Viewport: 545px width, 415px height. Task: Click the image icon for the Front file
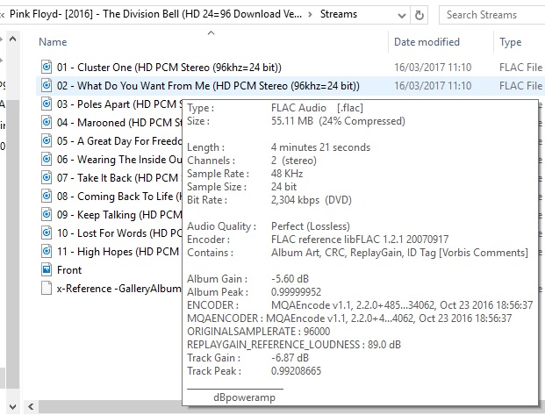pyautogui.click(x=47, y=269)
